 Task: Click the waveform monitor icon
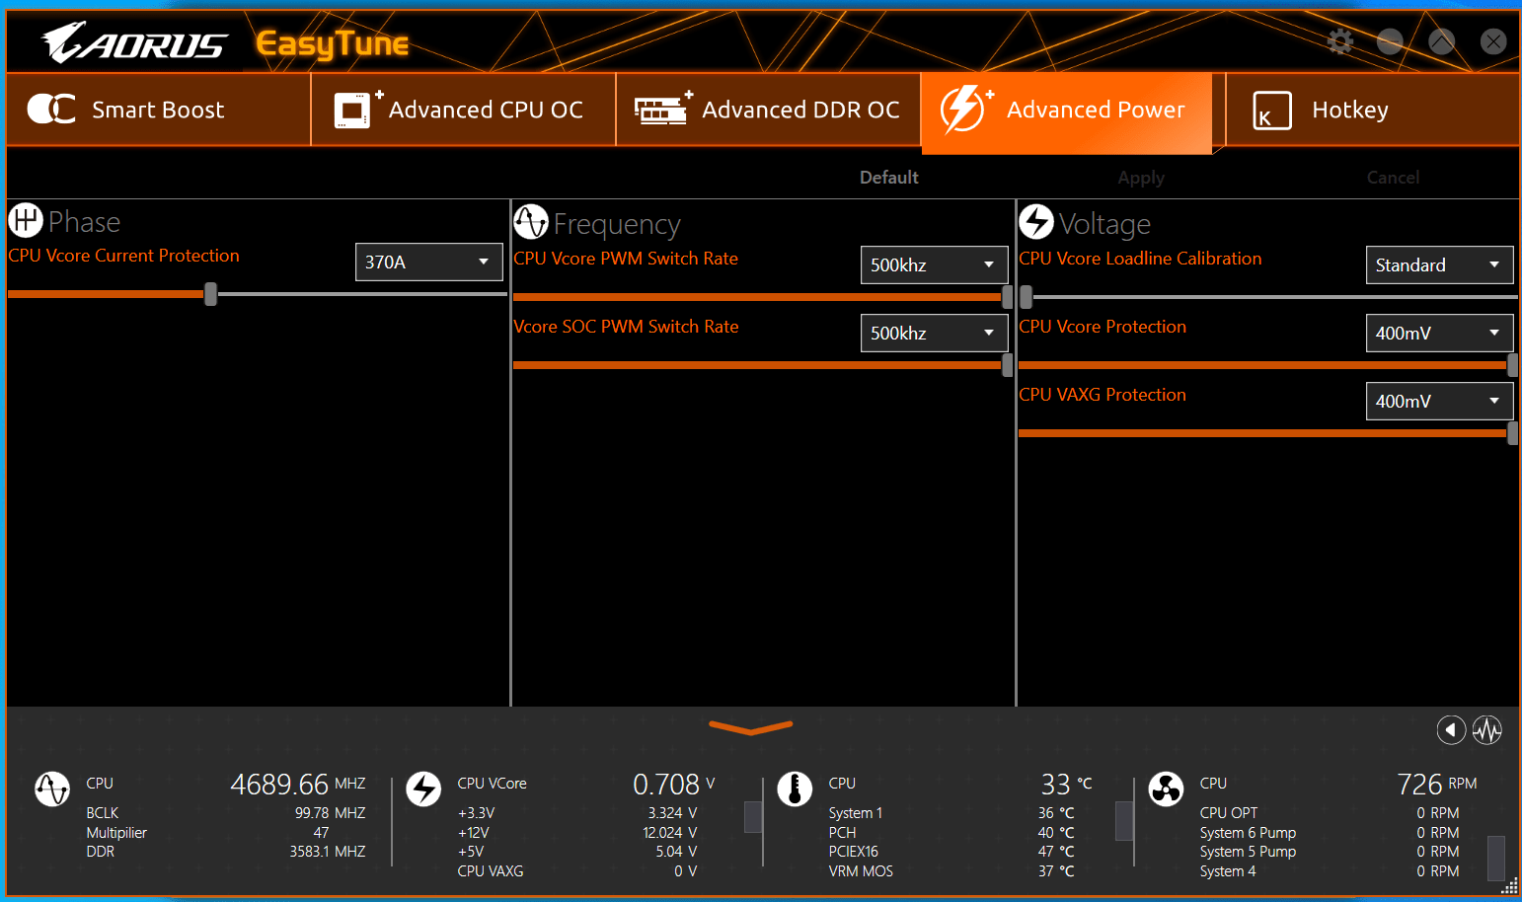coord(1486,730)
